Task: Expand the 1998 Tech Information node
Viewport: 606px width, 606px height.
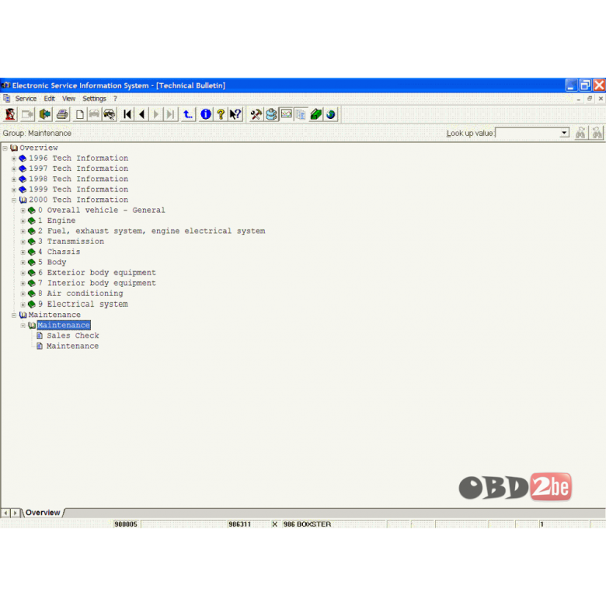Action: pos(14,179)
